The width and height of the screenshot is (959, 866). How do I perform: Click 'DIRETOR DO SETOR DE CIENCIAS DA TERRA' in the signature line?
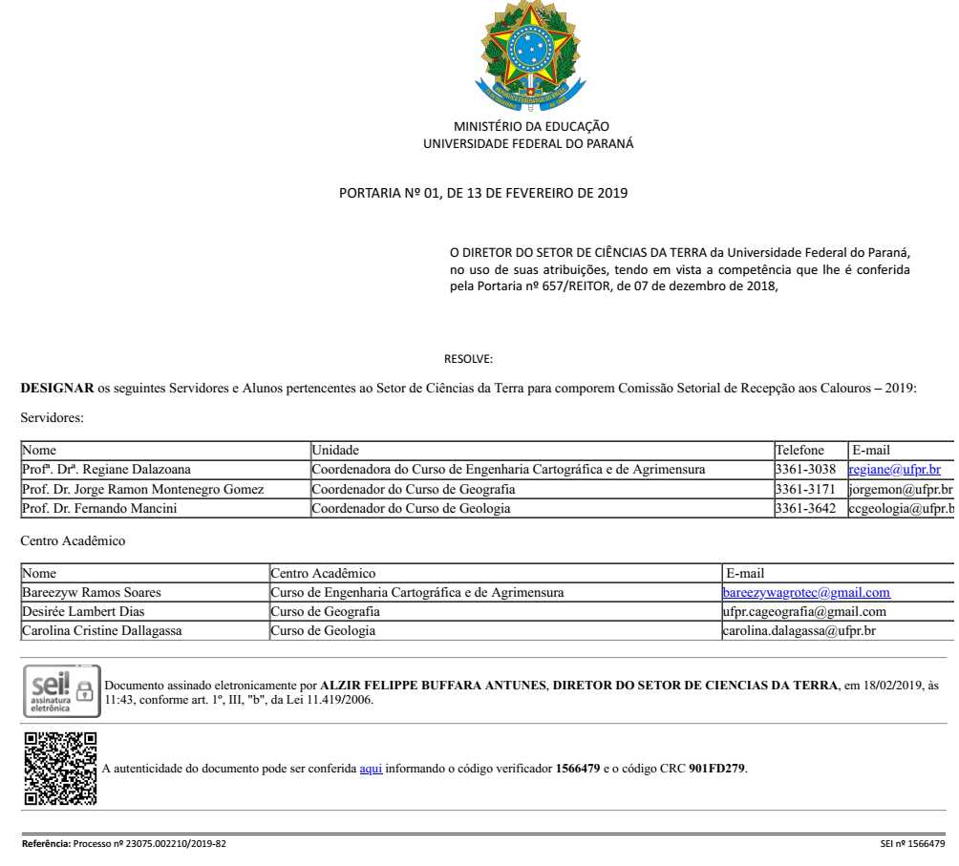695,686
